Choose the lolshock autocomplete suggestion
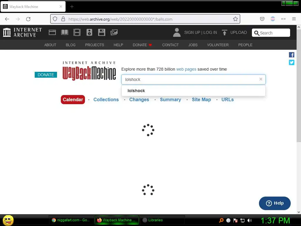The image size is (301, 226). [193, 91]
